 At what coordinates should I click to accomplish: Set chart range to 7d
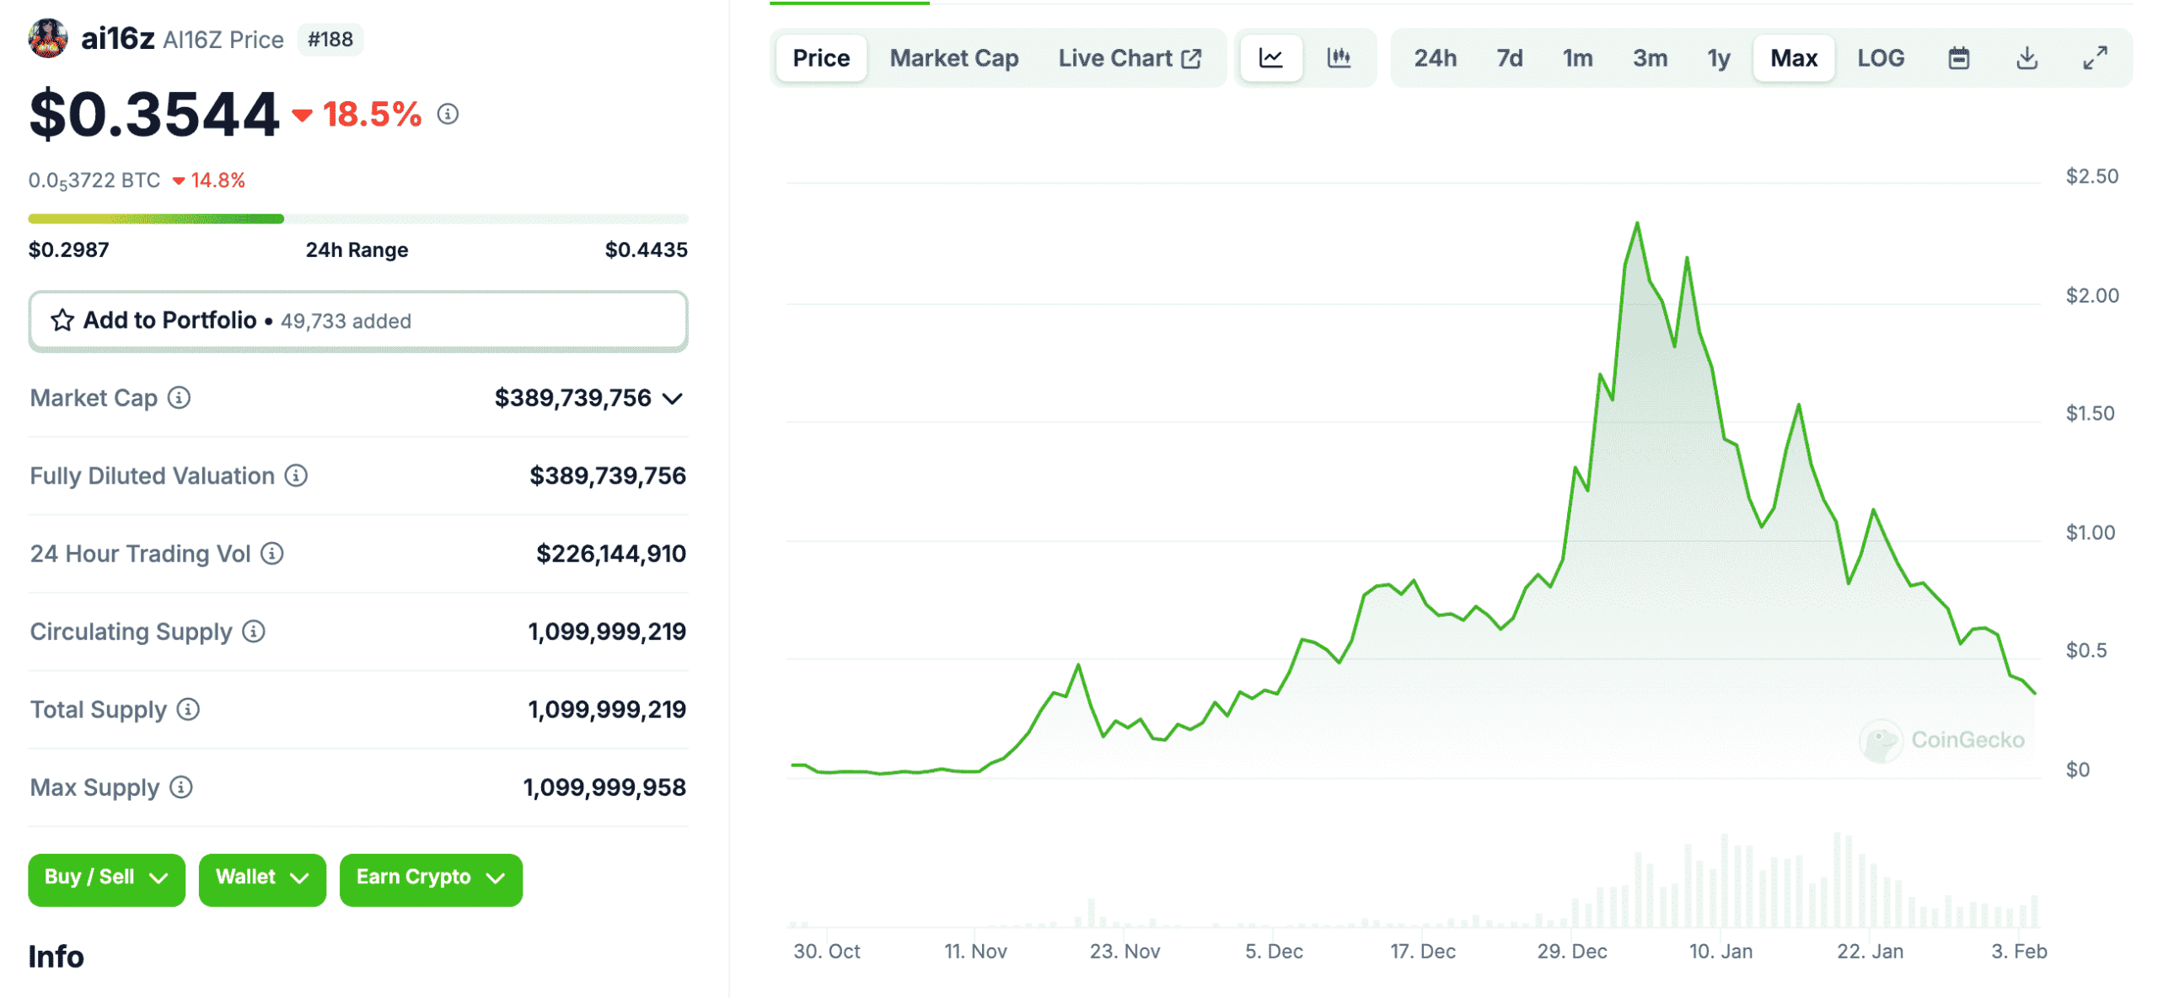1509,58
